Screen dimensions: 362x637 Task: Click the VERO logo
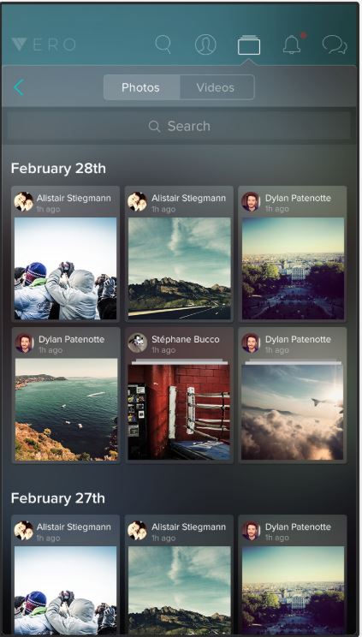click(44, 45)
